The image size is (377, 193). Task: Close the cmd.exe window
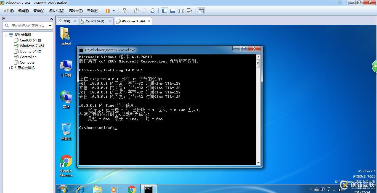tap(254, 49)
